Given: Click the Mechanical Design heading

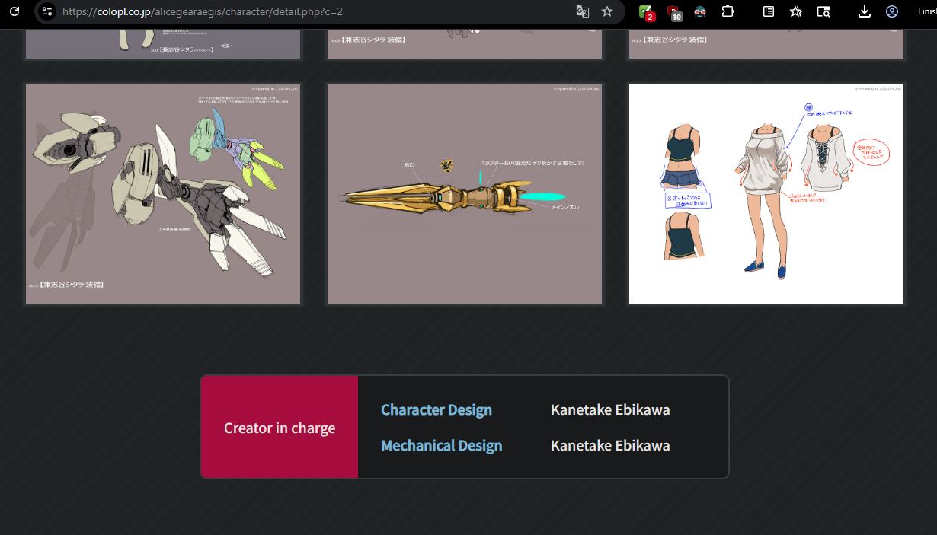Looking at the screenshot, I should pyautogui.click(x=442, y=445).
